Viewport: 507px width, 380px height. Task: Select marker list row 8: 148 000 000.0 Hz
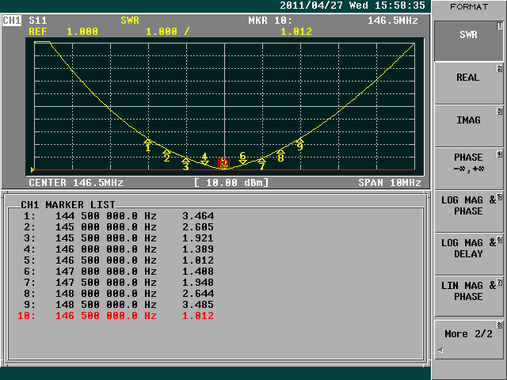(119, 294)
